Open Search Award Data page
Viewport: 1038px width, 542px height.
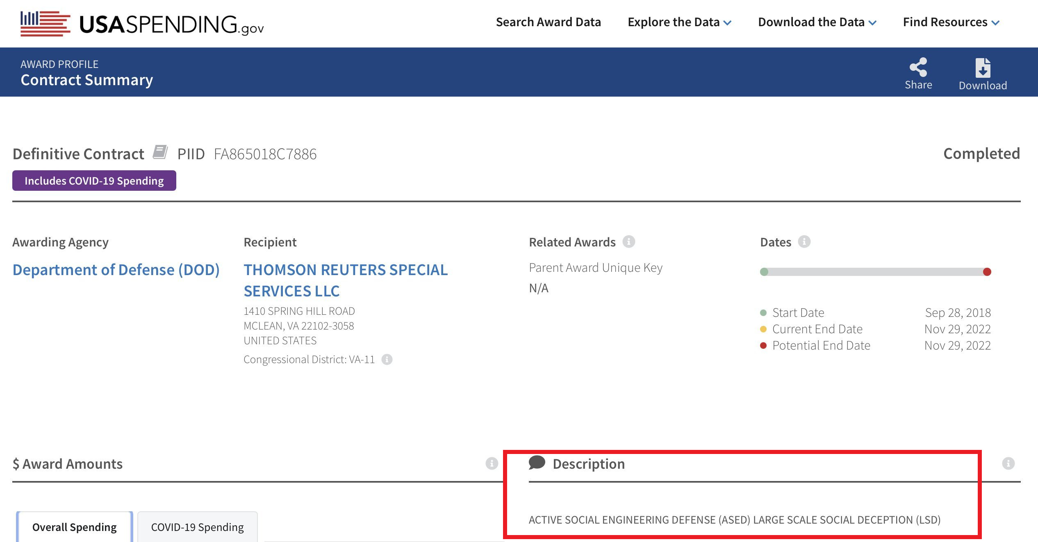(x=548, y=22)
